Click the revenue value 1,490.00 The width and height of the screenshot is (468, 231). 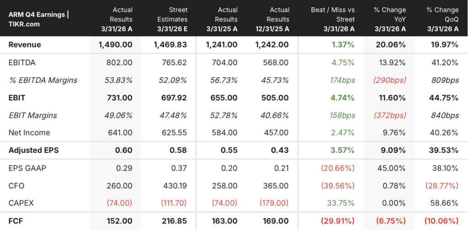115,45
